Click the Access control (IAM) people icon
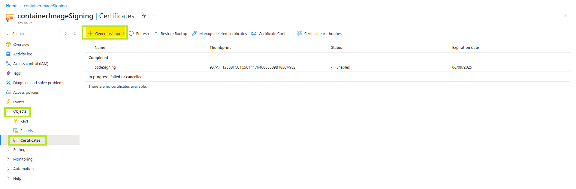Screen dimensions: 576x189 click(x=8, y=63)
